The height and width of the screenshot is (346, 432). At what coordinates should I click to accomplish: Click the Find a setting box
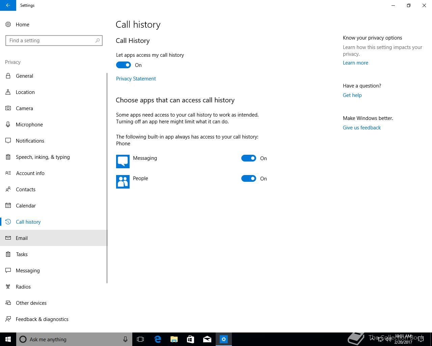click(54, 41)
